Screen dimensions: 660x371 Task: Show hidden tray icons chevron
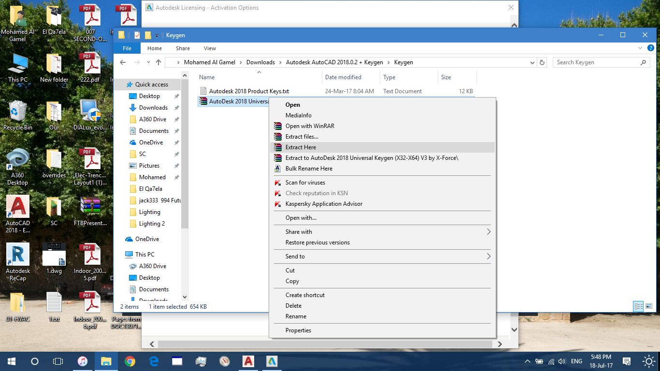coord(527,361)
